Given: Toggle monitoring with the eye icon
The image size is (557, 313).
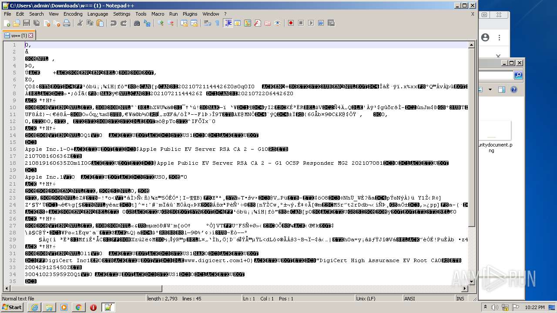Looking at the screenshot, I should click(x=278, y=23).
